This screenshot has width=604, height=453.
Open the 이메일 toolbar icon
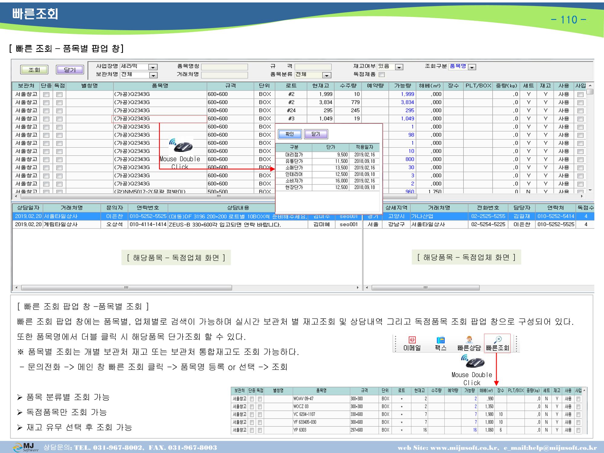pyautogui.click(x=412, y=344)
